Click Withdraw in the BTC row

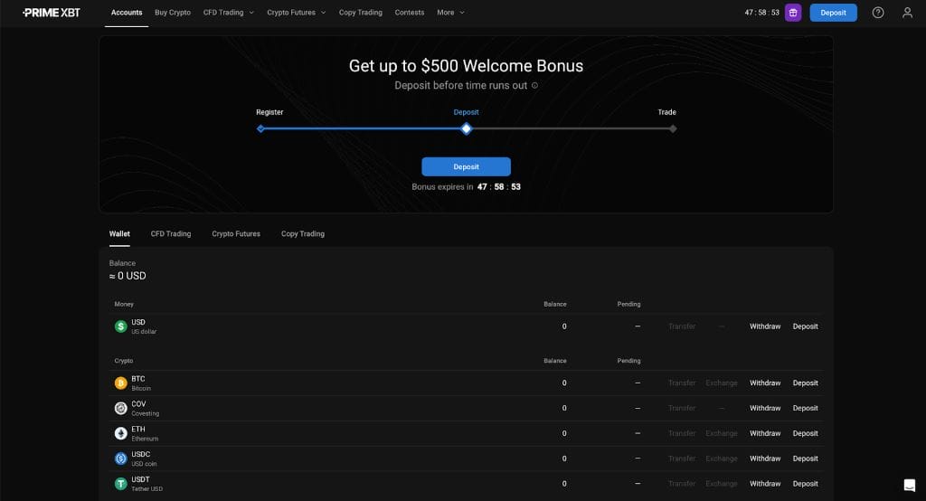(x=765, y=383)
